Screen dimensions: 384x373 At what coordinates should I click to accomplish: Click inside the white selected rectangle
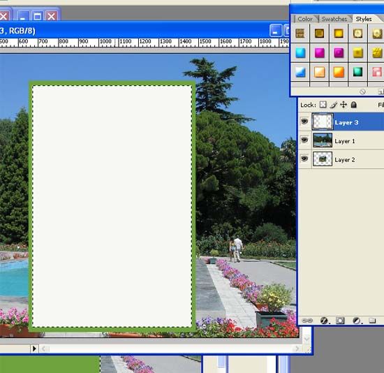pyautogui.click(x=112, y=206)
